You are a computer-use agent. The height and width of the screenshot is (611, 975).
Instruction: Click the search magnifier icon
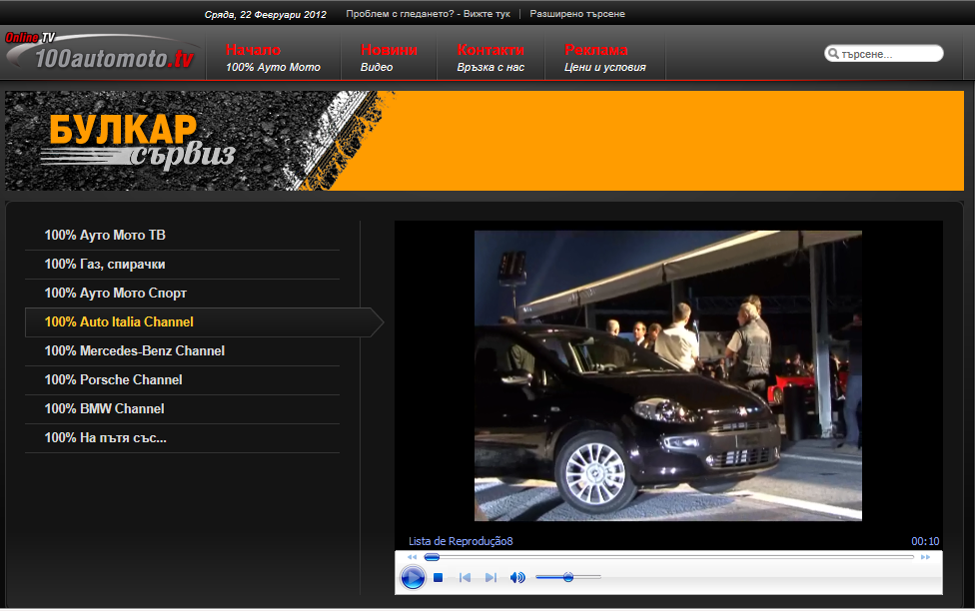[833, 54]
